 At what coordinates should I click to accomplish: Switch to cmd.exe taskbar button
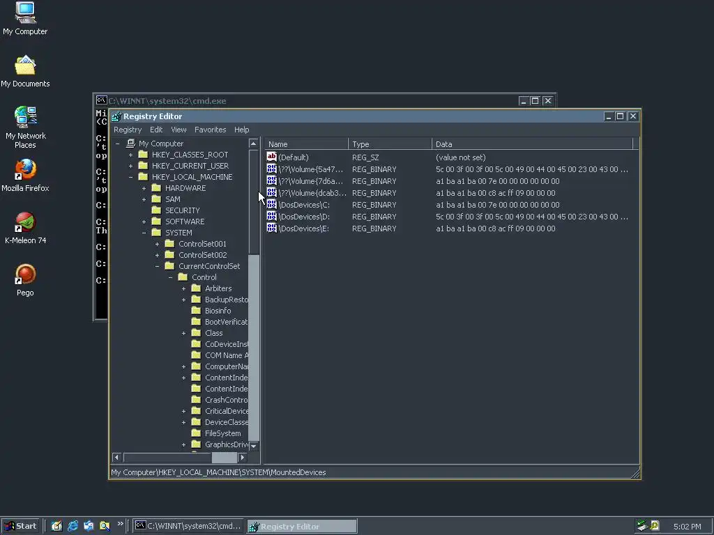[x=188, y=526]
